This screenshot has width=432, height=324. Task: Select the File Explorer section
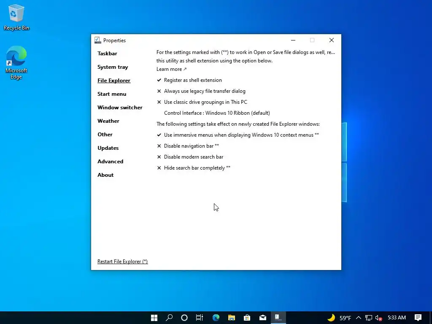[x=114, y=81]
